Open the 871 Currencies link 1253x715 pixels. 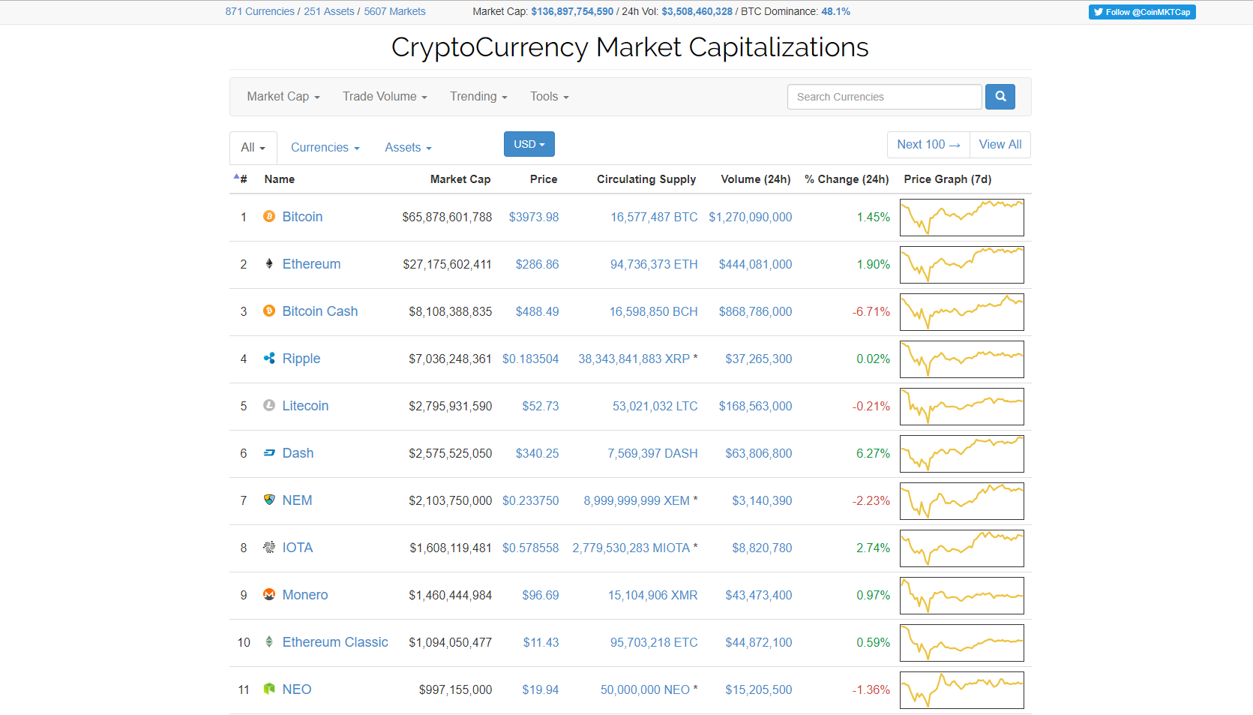pos(260,11)
